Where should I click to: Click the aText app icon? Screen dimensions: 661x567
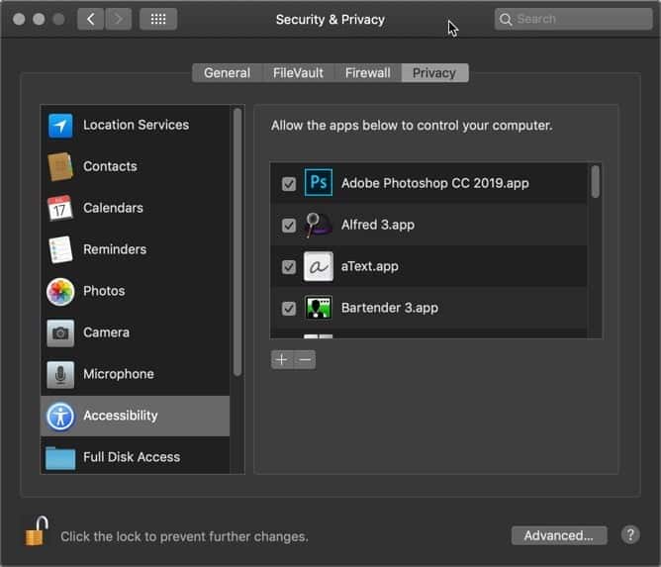tap(319, 266)
